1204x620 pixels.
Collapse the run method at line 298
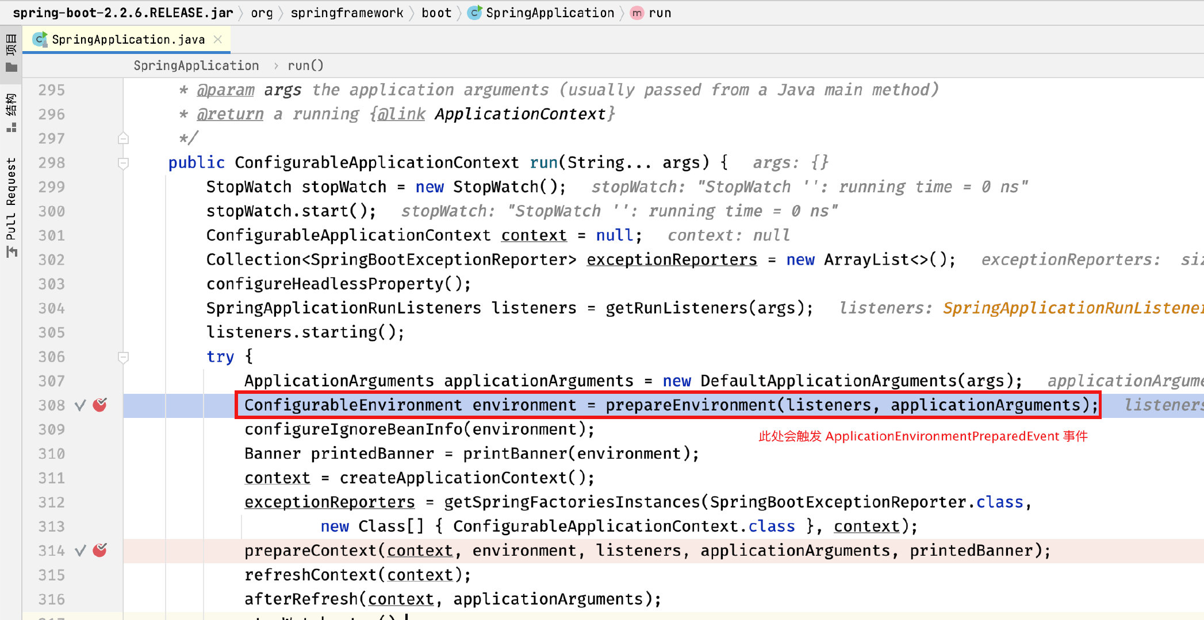pos(123,163)
